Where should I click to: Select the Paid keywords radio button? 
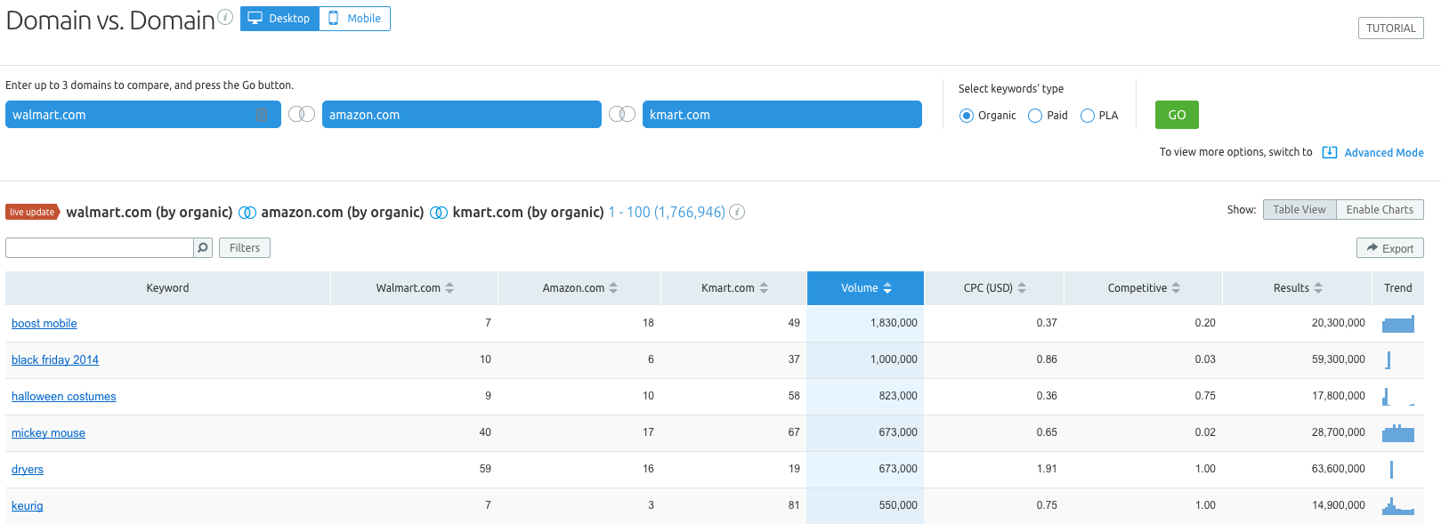coord(1035,116)
